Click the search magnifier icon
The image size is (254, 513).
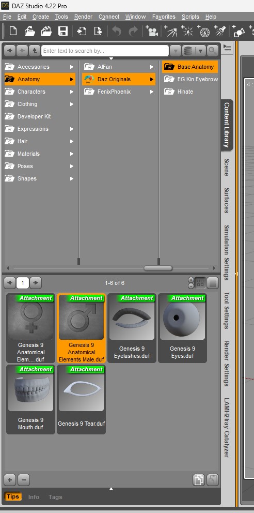213,51
